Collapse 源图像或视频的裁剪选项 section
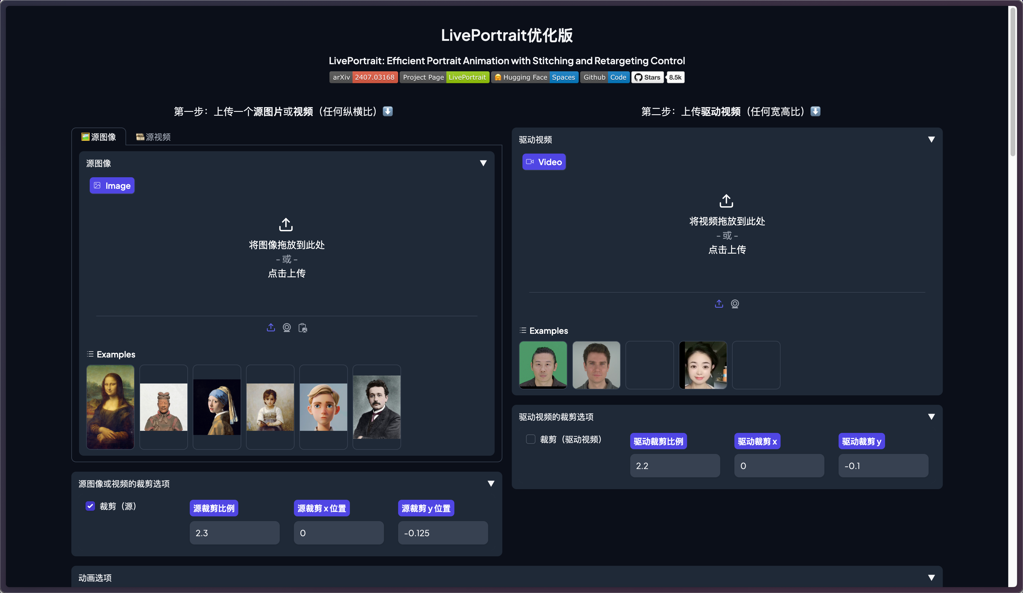Image resolution: width=1023 pixels, height=593 pixels. coord(491,484)
